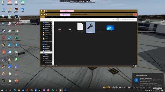The image size is (165, 92).
Task: Open Action Center notifications icon
Action: point(162,90)
